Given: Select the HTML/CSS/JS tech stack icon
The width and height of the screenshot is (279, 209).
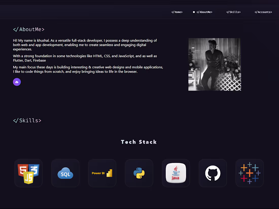Looking at the screenshot, I should coord(28,173).
